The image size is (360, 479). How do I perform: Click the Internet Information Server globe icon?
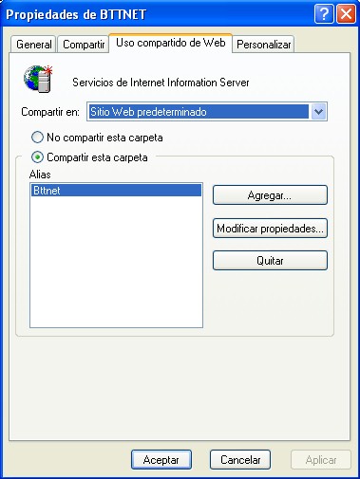(38, 79)
